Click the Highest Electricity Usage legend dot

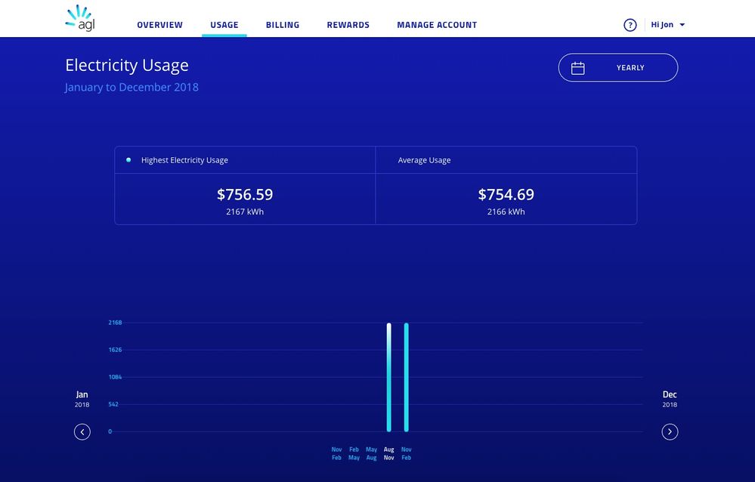point(128,160)
